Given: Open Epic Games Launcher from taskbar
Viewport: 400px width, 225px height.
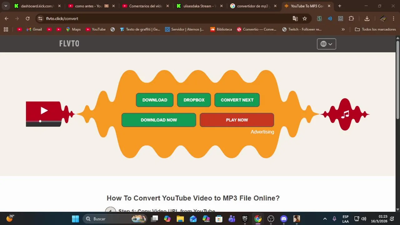Looking at the screenshot, I should [245, 219].
